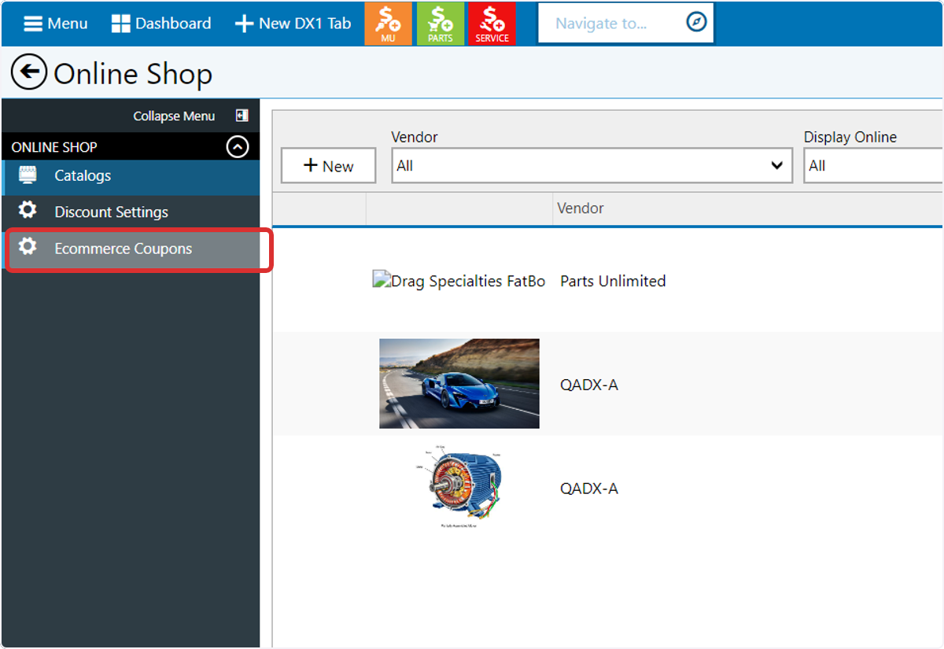
Task: Click the compass icon in Navigate box
Action: point(696,23)
